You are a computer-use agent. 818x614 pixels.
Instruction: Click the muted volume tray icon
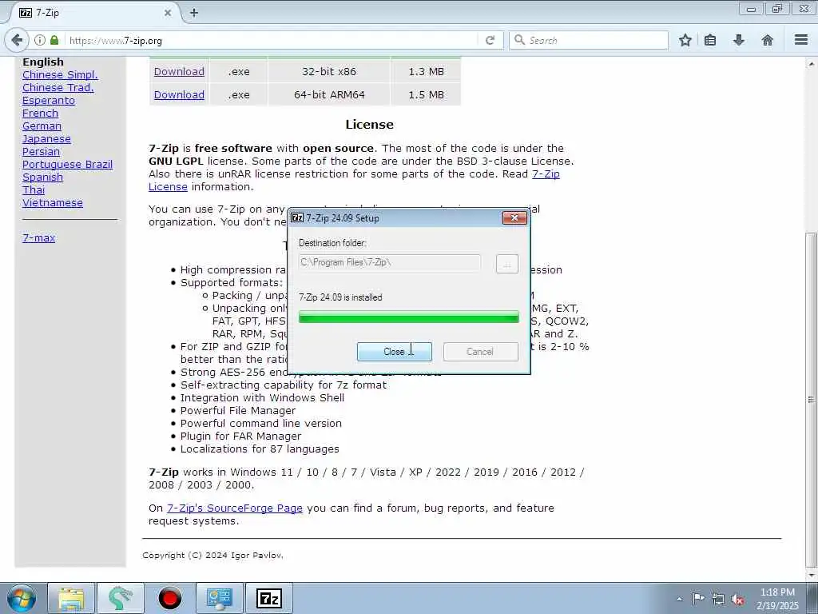(737, 599)
